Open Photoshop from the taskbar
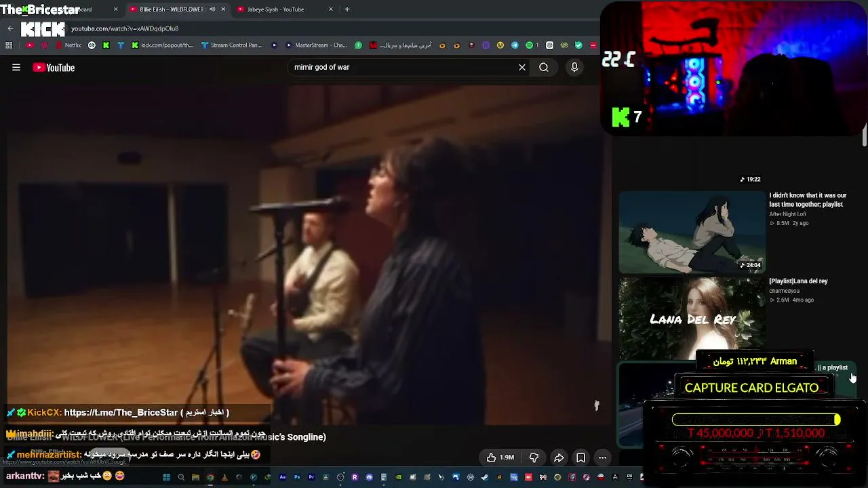The image size is (868, 488). click(x=297, y=477)
